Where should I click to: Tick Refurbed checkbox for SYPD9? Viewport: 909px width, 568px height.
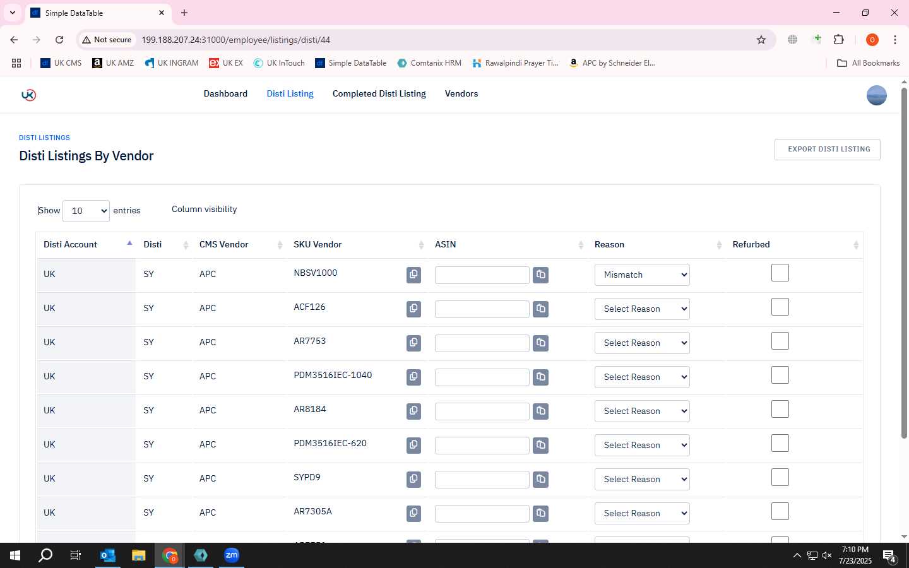pos(780,477)
